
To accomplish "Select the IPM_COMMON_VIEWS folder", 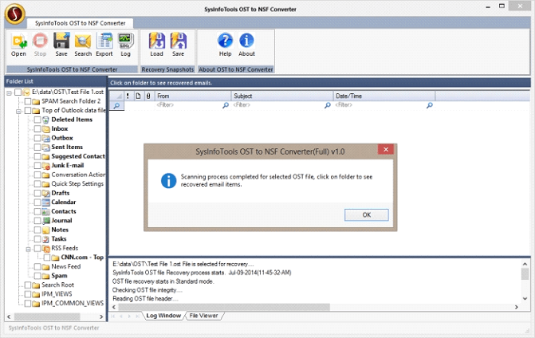I will pos(73,304).
